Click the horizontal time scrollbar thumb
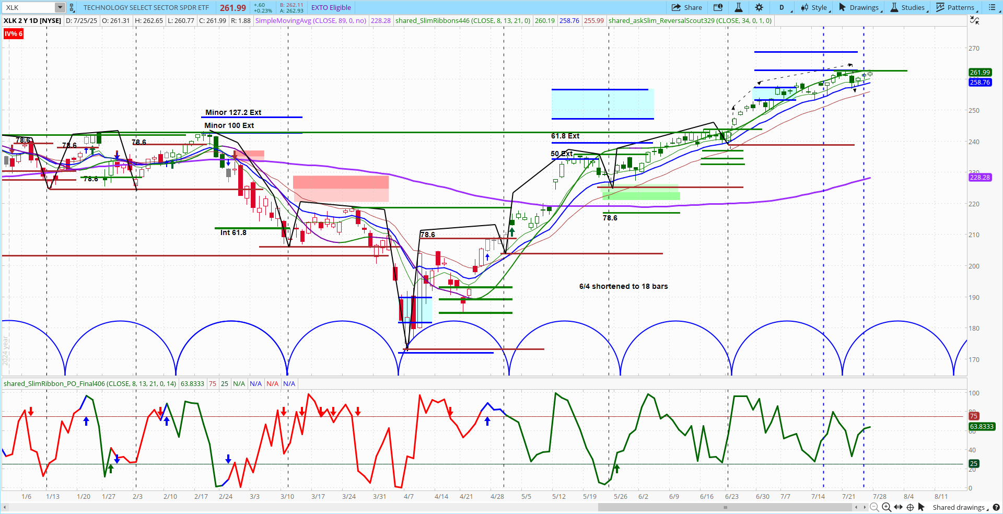Image resolution: width=1003 pixels, height=514 pixels. coord(725,507)
